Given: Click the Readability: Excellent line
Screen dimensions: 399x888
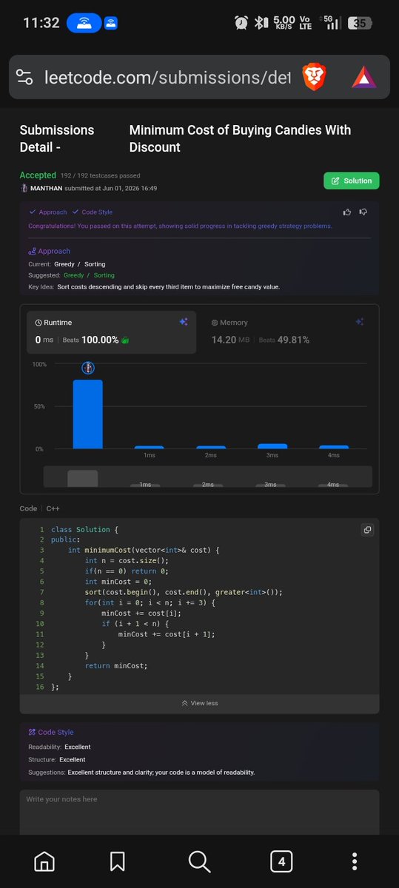Looking at the screenshot, I should [x=59, y=747].
